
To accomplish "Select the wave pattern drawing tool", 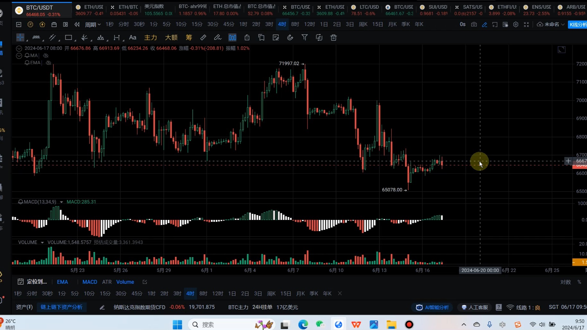I will [x=101, y=38].
